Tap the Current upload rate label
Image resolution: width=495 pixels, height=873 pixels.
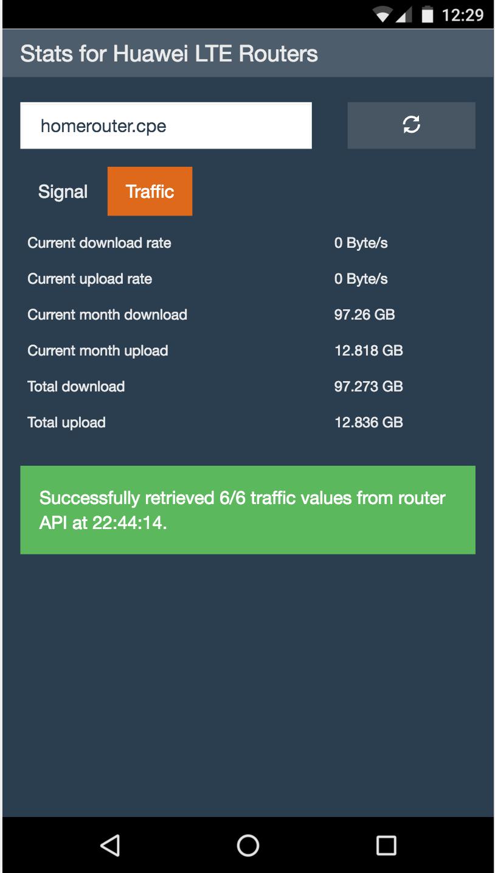pyautogui.click(x=89, y=279)
